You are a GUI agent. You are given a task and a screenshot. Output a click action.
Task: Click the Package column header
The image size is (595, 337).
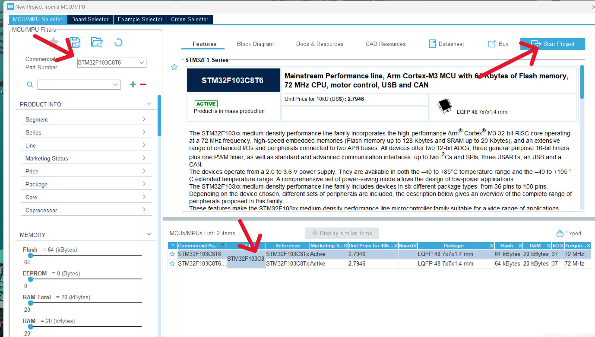coord(454,246)
